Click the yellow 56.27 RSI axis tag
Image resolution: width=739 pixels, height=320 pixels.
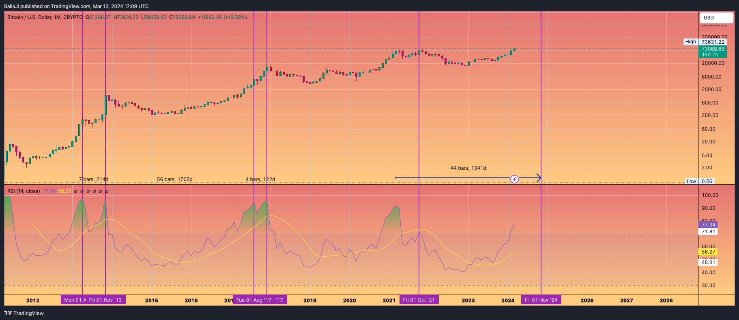coord(709,252)
